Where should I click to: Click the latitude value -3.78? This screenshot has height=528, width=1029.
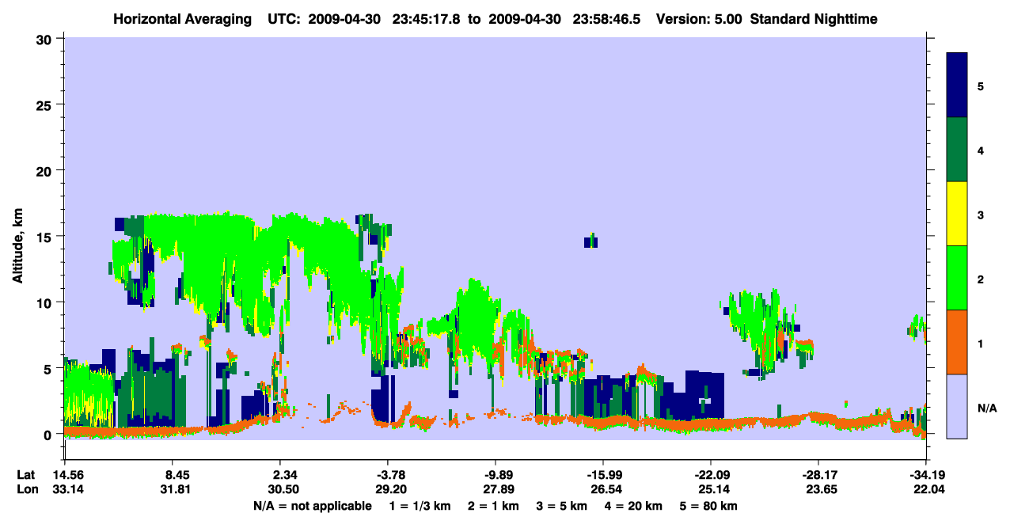tap(388, 475)
